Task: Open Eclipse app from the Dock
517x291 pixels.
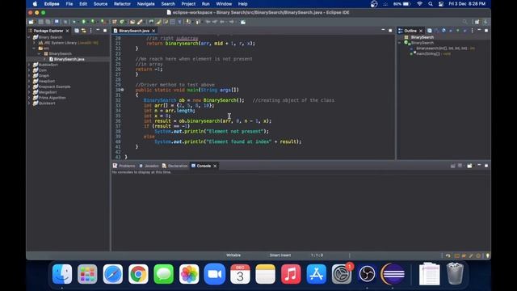Action: click(x=393, y=274)
